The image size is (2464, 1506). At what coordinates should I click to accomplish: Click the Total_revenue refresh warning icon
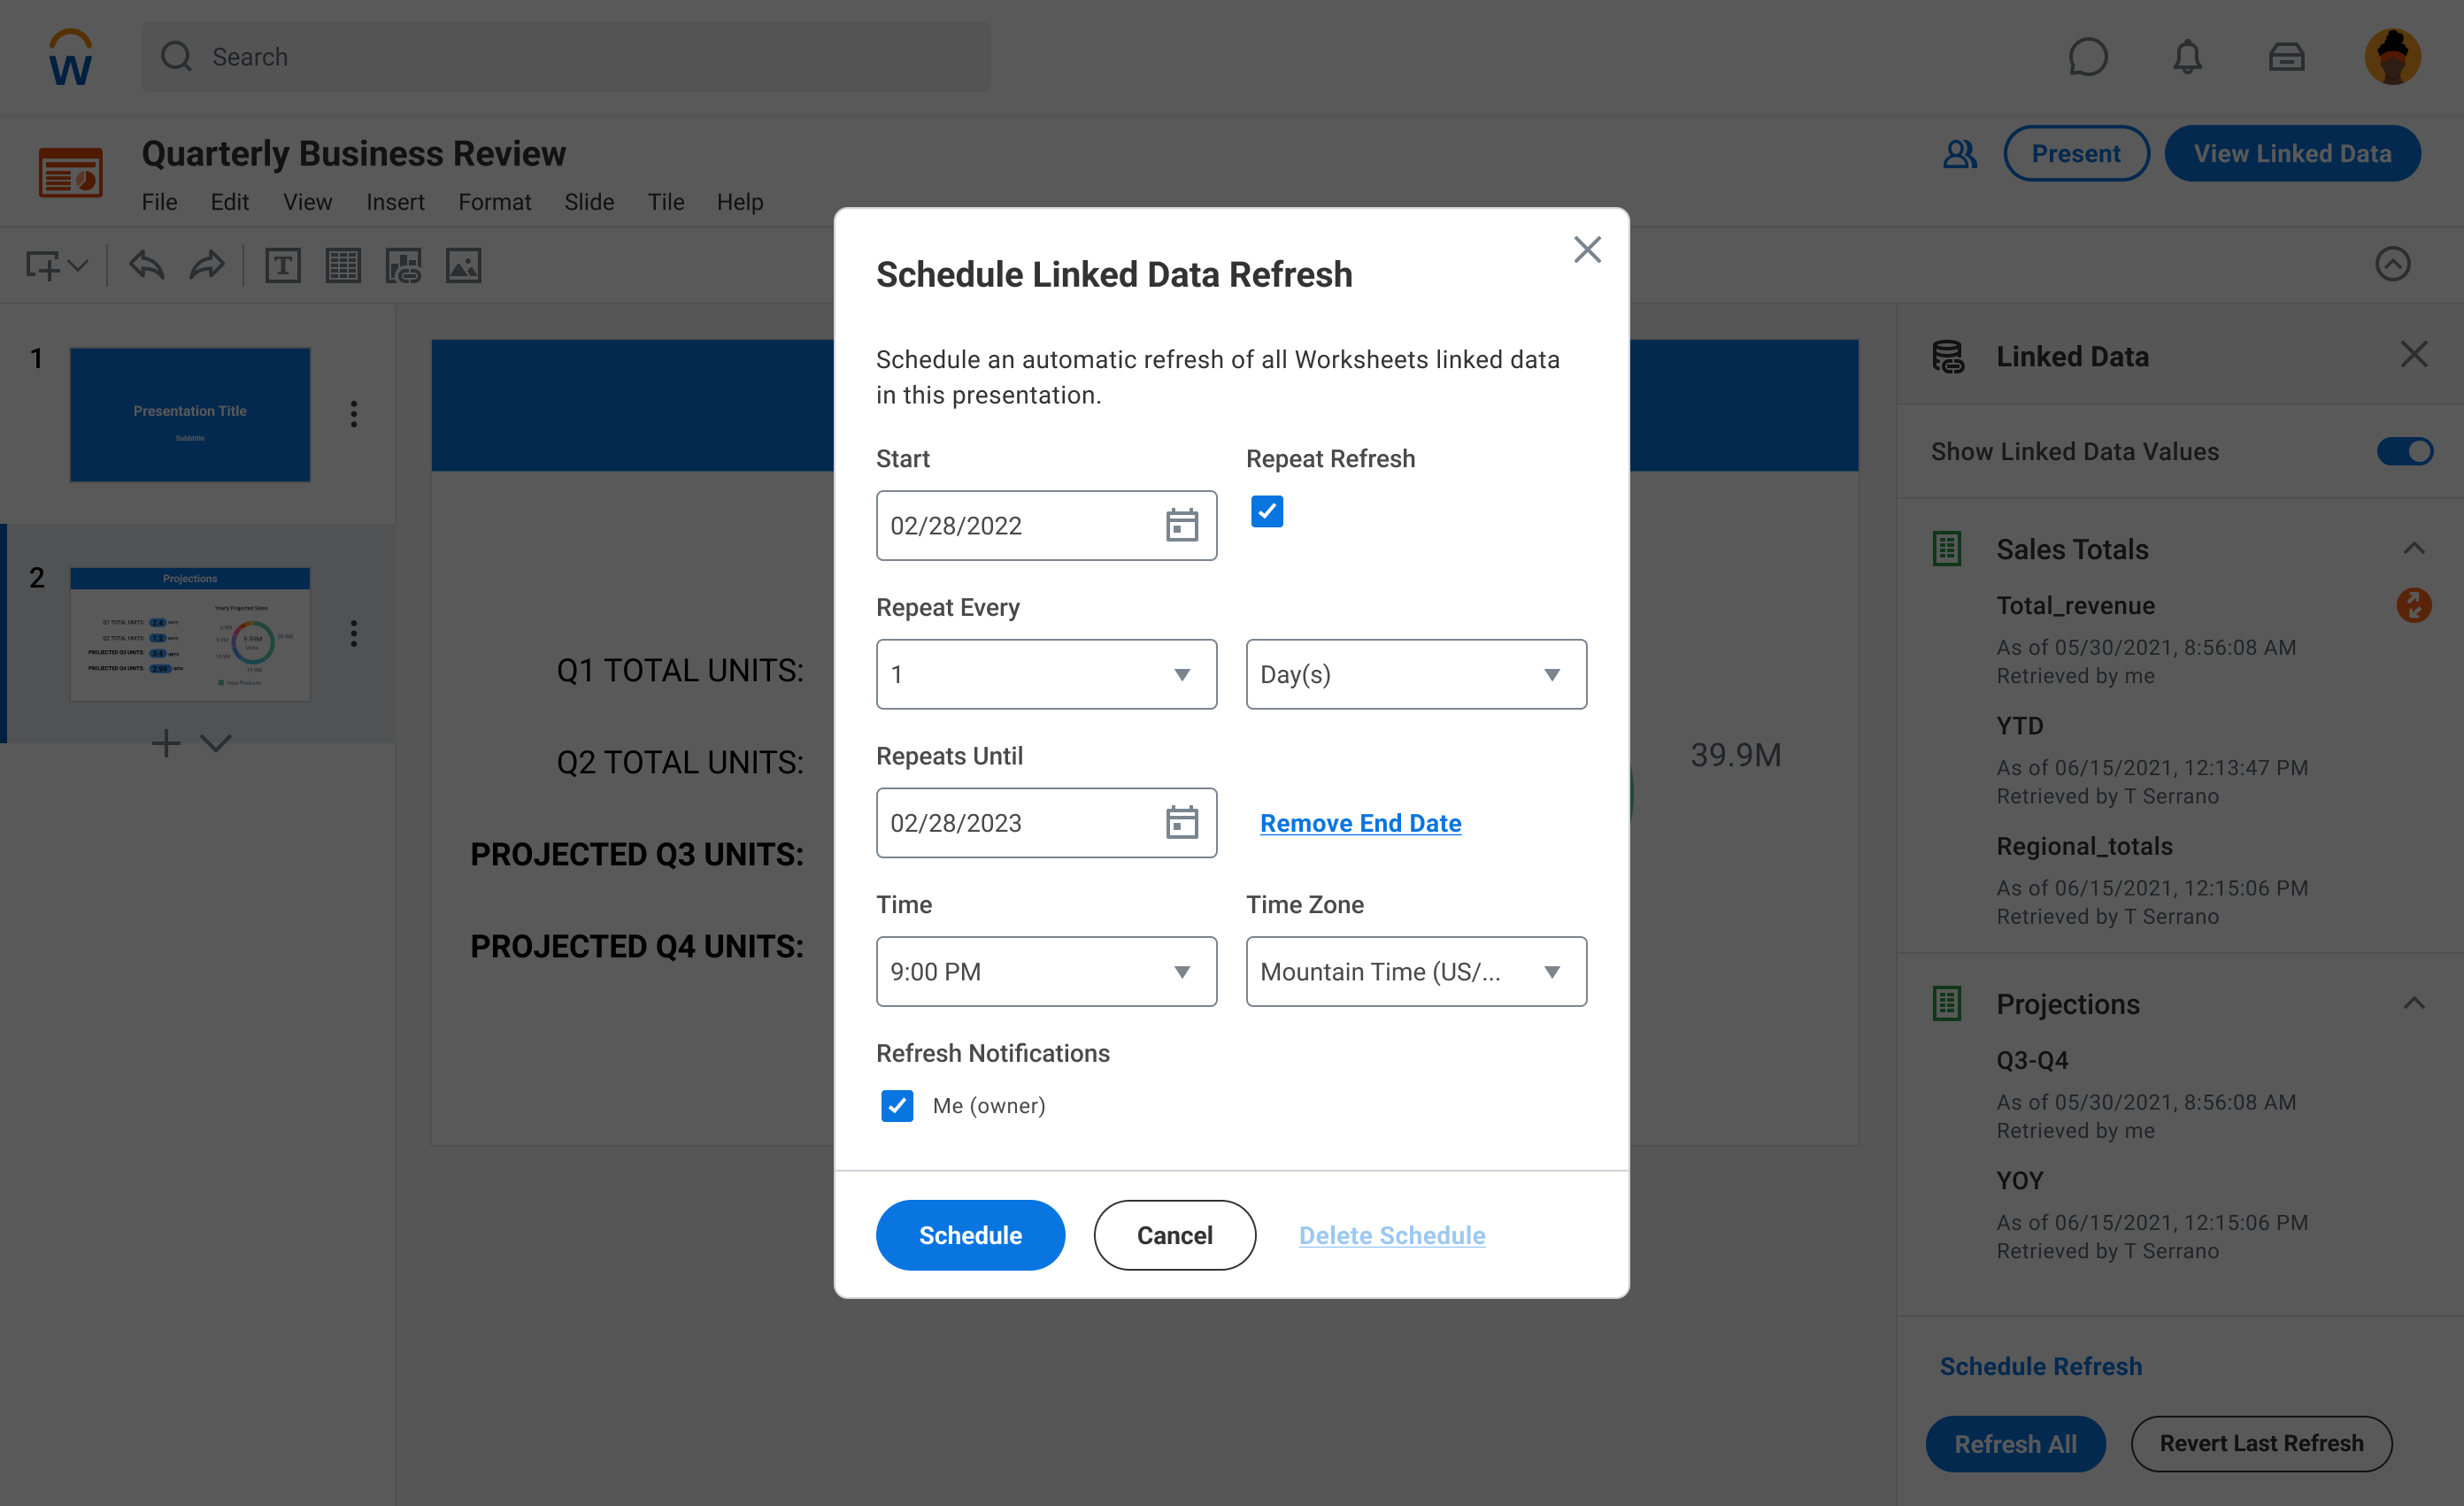point(2413,604)
